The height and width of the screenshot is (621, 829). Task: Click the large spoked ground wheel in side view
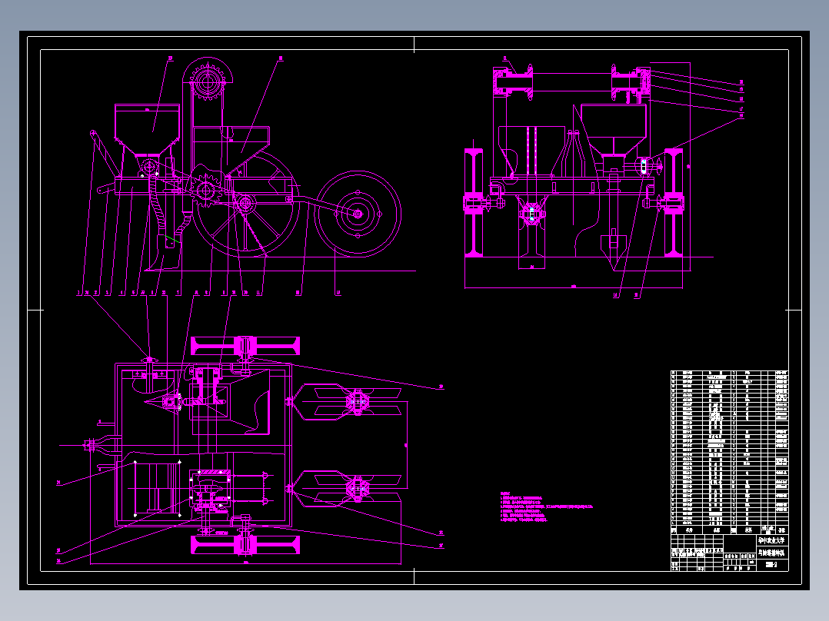(245, 204)
